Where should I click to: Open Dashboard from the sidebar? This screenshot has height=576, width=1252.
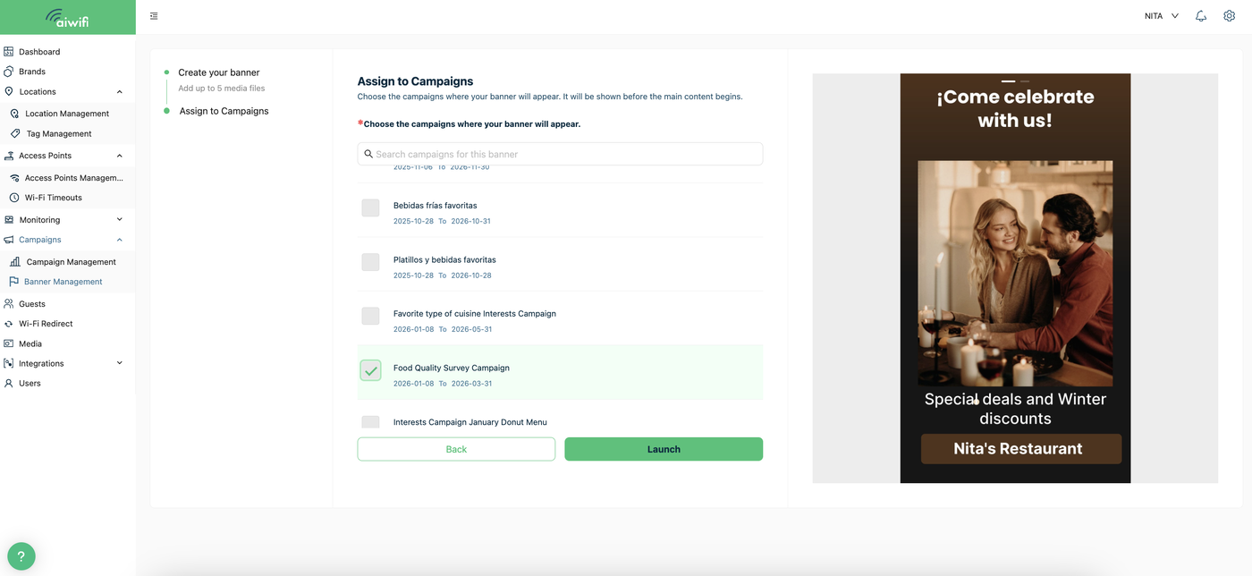(39, 52)
